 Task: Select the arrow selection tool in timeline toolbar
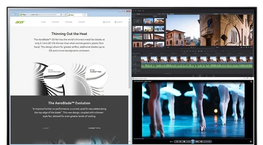tap(182, 51)
